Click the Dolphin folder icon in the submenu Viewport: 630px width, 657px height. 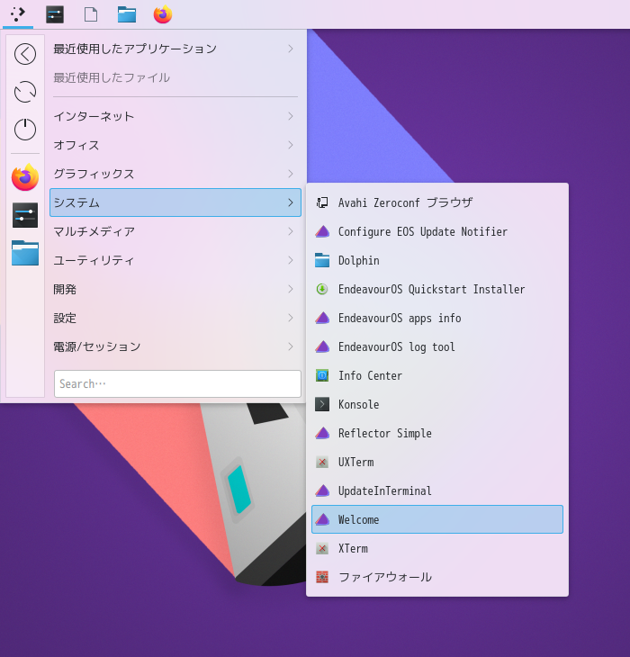point(322,260)
